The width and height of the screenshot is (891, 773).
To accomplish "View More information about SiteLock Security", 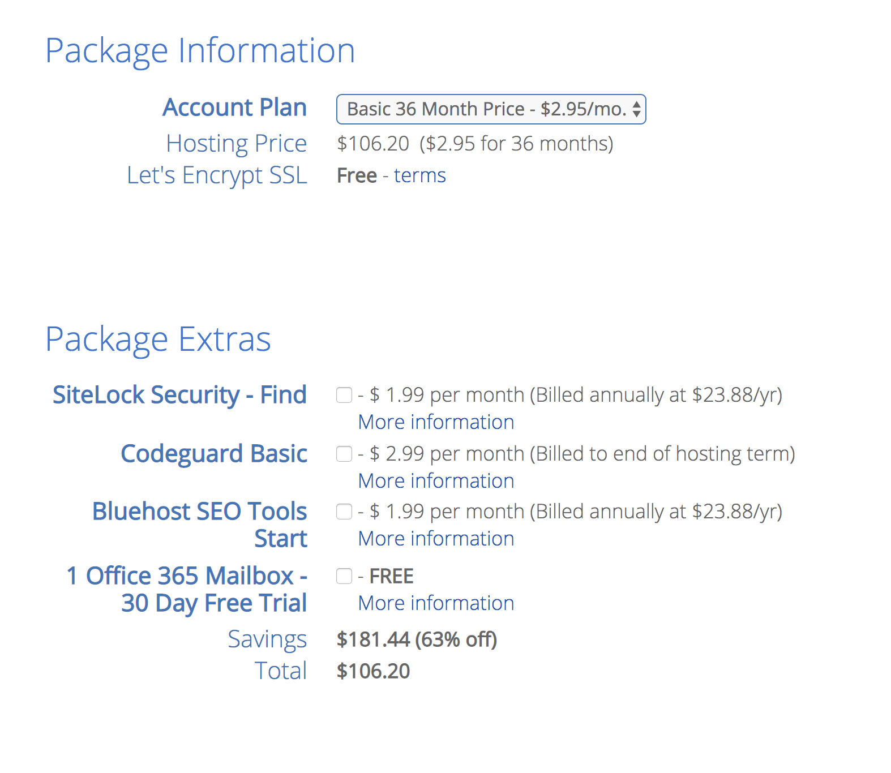I will [435, 422].
